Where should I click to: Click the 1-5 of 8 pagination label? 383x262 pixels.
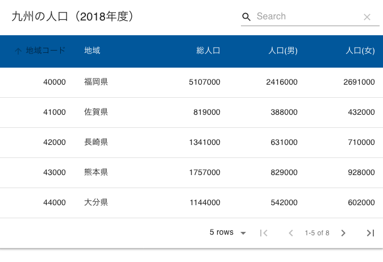point(317,233)
